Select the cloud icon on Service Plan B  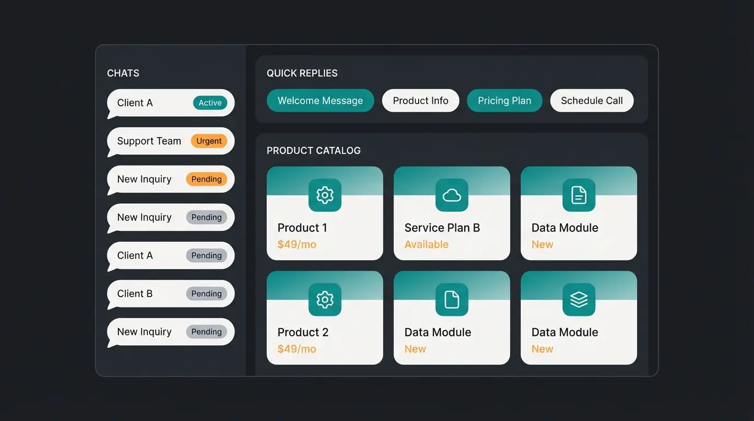[452, 195]
